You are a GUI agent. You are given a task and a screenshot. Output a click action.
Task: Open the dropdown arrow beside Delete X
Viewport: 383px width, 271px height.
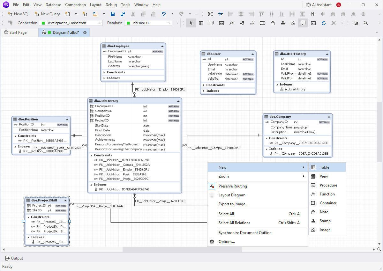342,23
